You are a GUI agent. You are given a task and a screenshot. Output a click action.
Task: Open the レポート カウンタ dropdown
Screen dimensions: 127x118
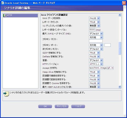(95, 22)
